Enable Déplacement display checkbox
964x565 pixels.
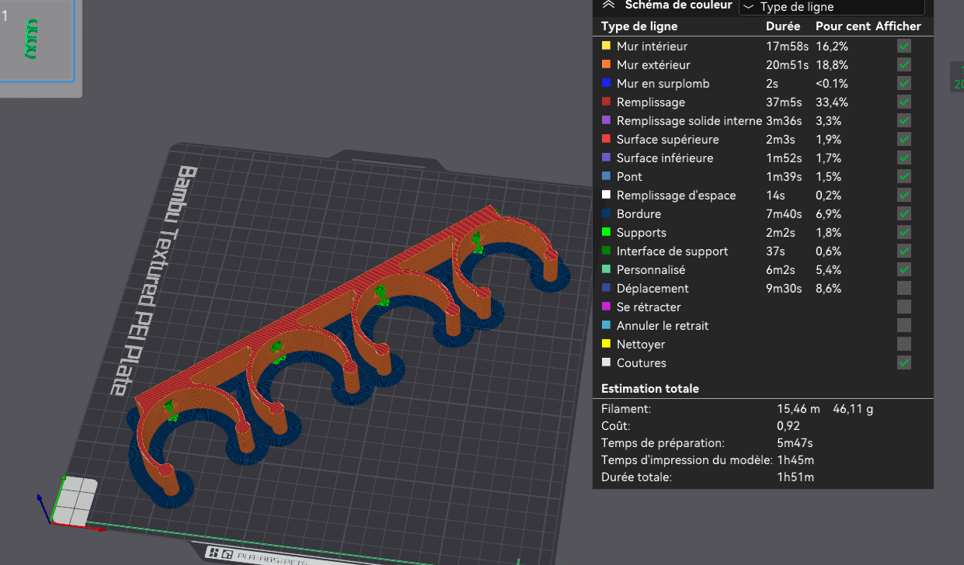click(x=903, y=289)
